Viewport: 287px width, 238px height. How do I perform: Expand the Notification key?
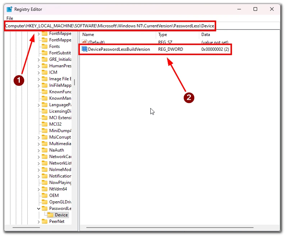pyautogui.click(x=38, y=176)
